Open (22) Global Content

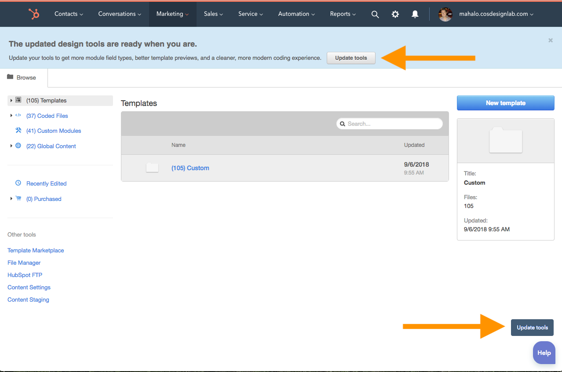pos(51,146)
